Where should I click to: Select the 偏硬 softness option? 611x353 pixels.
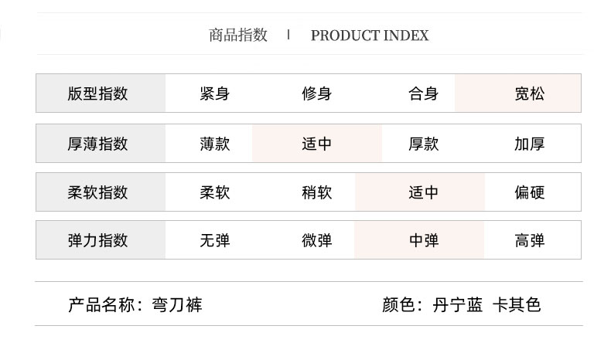(529, 192)
